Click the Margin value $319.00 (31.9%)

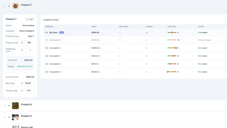25,66
